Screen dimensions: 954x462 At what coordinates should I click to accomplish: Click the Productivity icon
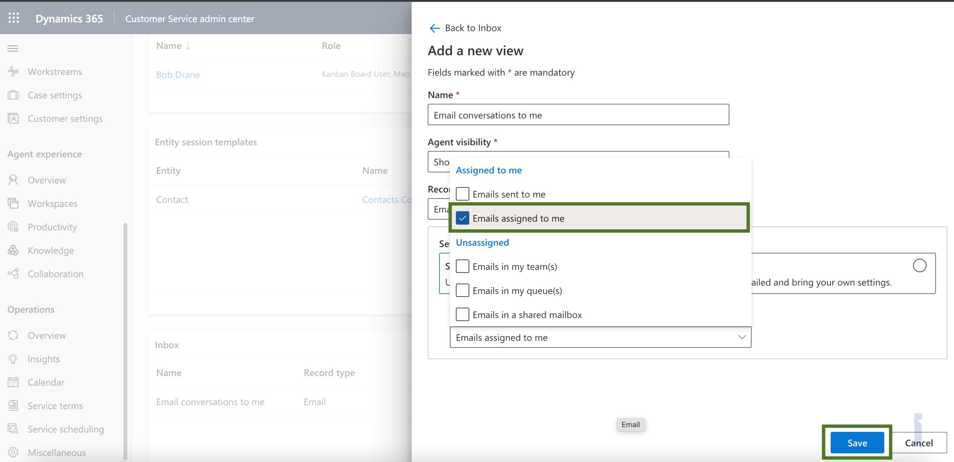[x=13, y=227]
